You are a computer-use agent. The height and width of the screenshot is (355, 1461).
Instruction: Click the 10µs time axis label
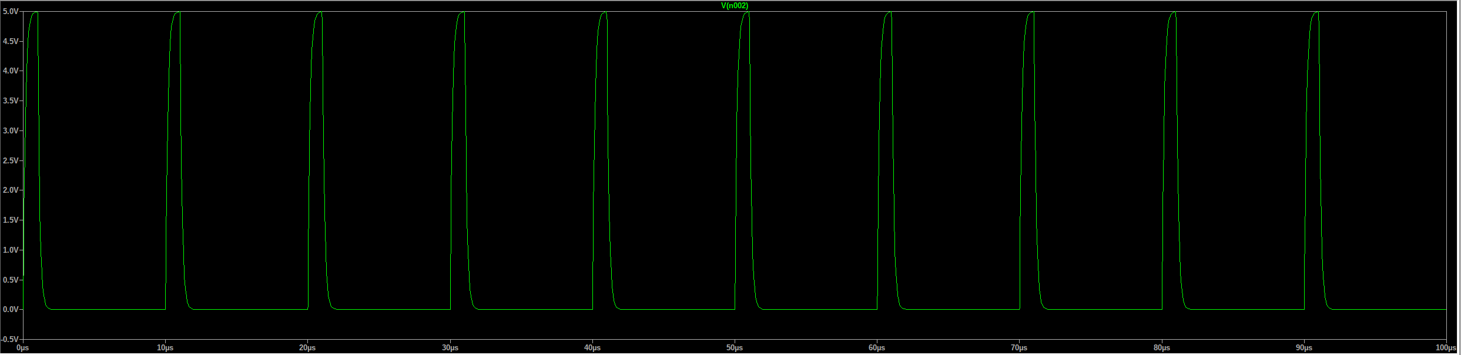coord(165,348)
